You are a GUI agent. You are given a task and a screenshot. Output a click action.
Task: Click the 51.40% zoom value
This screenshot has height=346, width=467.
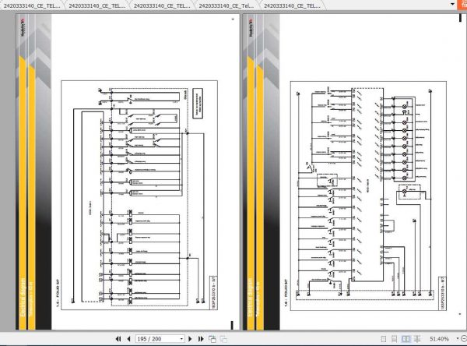439,339
